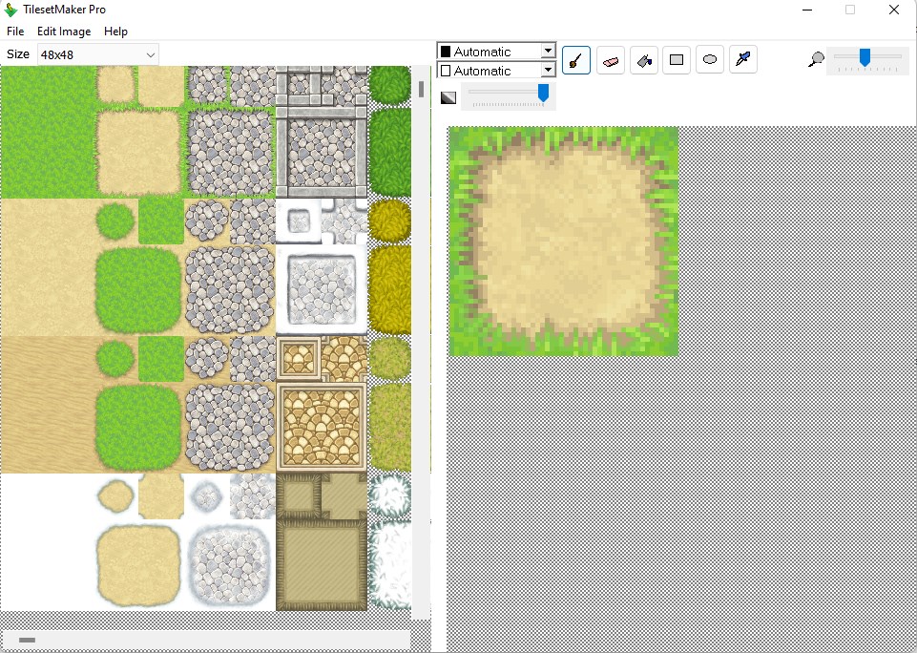
Task: Open the Edit Image menu
Action: 64,31
